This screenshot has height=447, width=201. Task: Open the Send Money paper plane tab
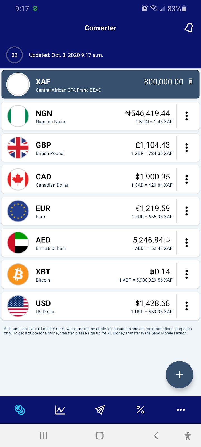[100, 410]
